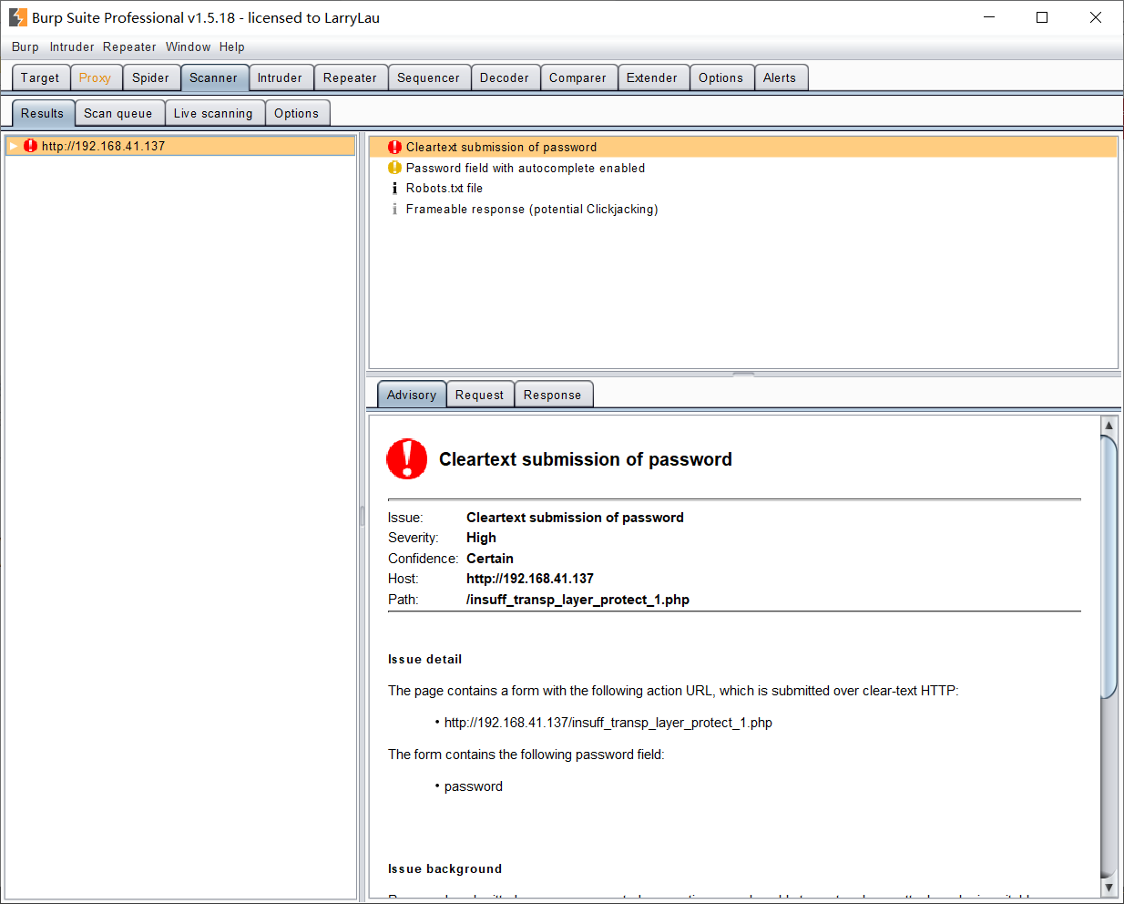Viewport: 1124px width, 904px height.
Task: Open the Window menu
Action: click(x=189, y=47)
